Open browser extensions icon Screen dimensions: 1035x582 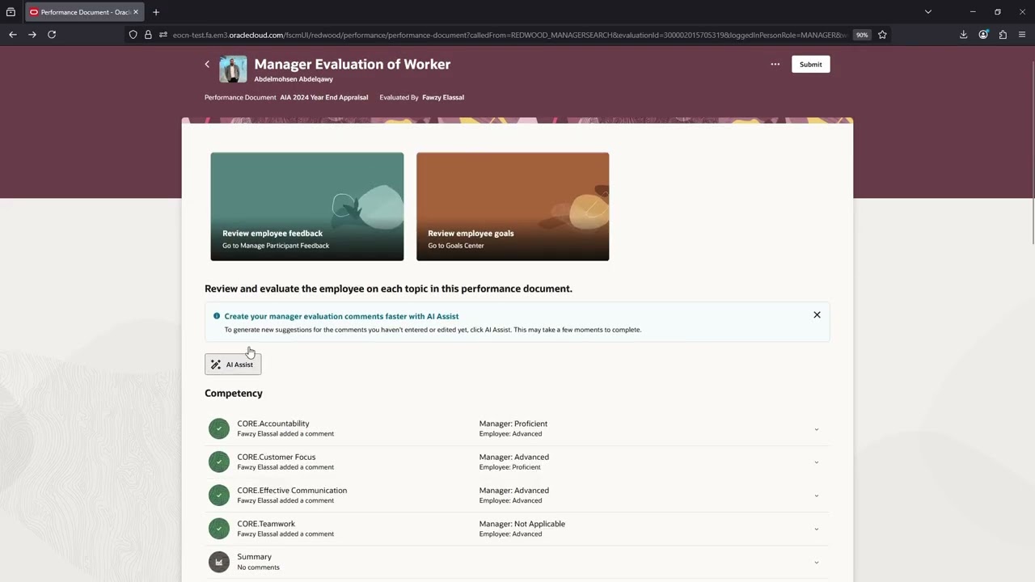click(1003, 35)
